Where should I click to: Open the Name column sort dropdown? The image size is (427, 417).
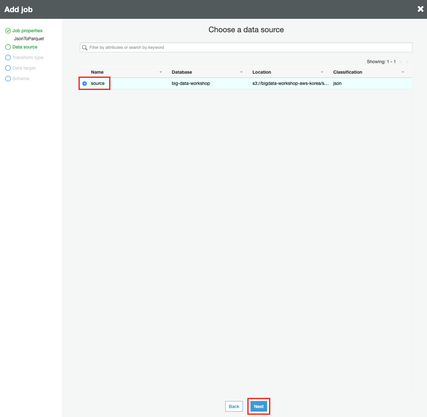point(161,72)
